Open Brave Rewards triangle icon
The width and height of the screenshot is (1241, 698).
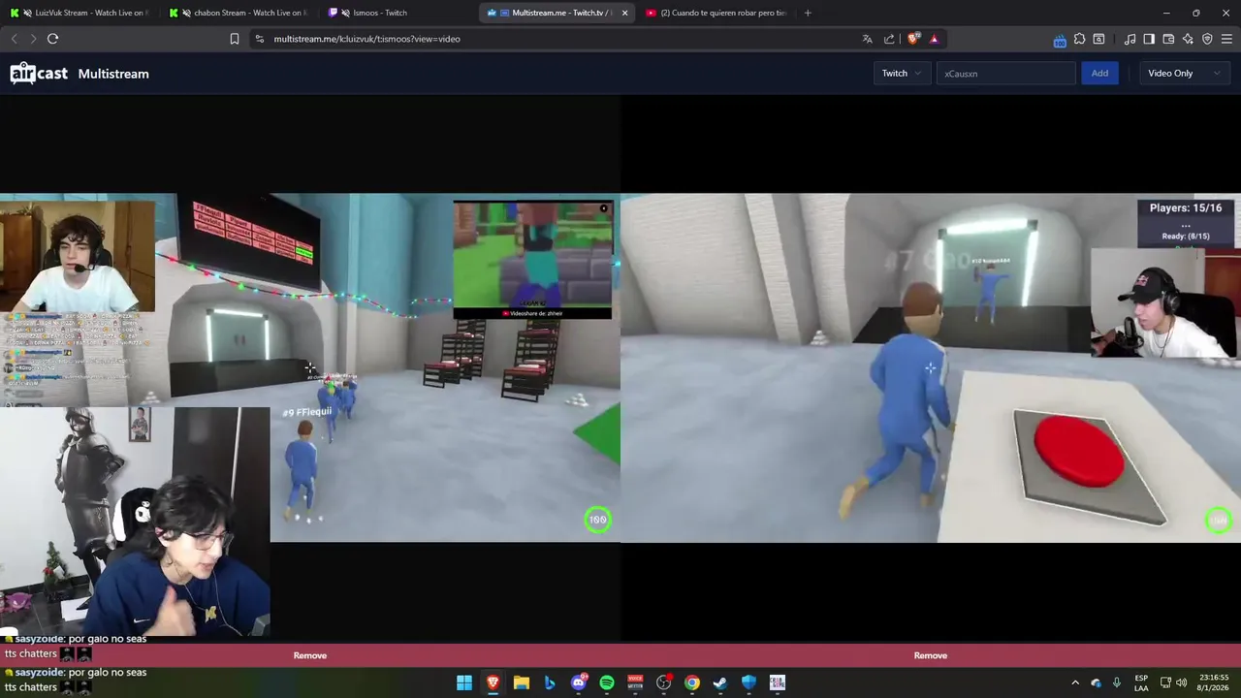(934, 39)
